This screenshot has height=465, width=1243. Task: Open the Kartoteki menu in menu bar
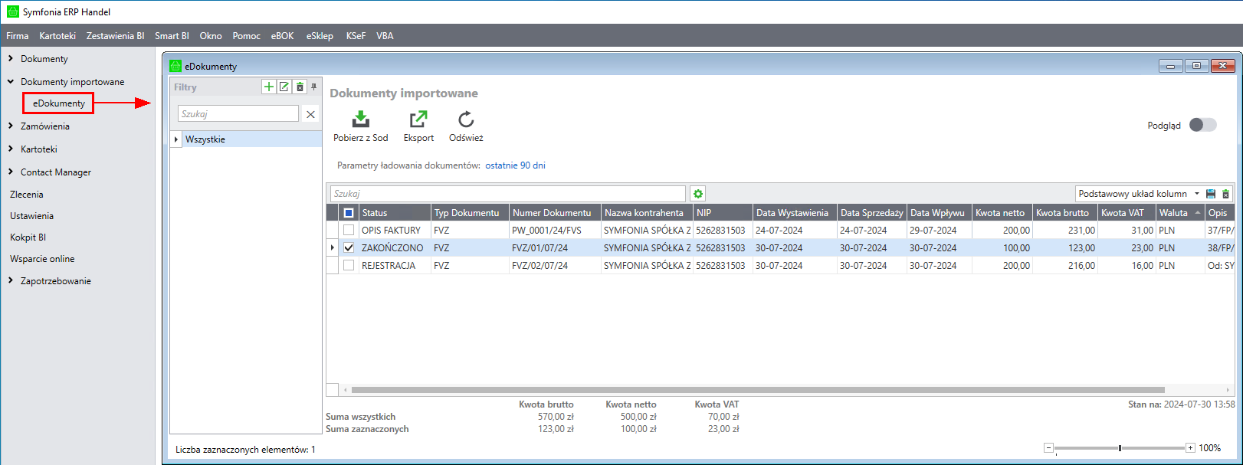57,35
